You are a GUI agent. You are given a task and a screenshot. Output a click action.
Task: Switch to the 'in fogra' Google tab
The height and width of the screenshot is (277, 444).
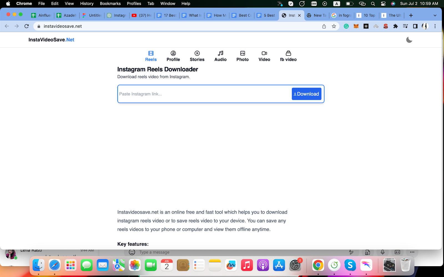point(342,16)
